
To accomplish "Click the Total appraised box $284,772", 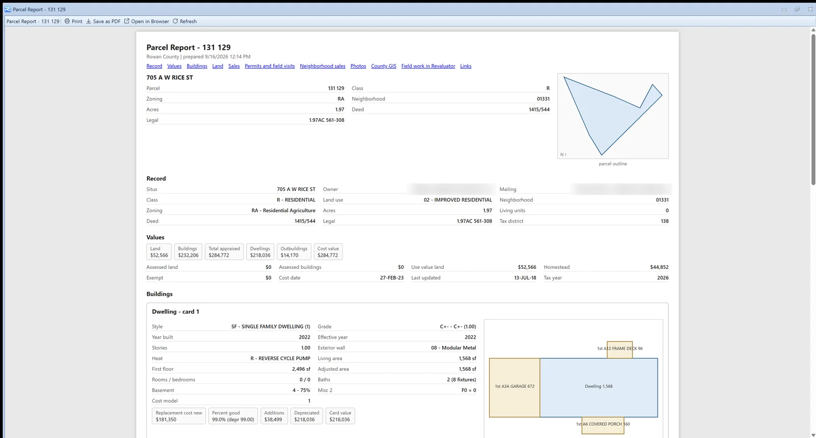I will tap(224, 252).
